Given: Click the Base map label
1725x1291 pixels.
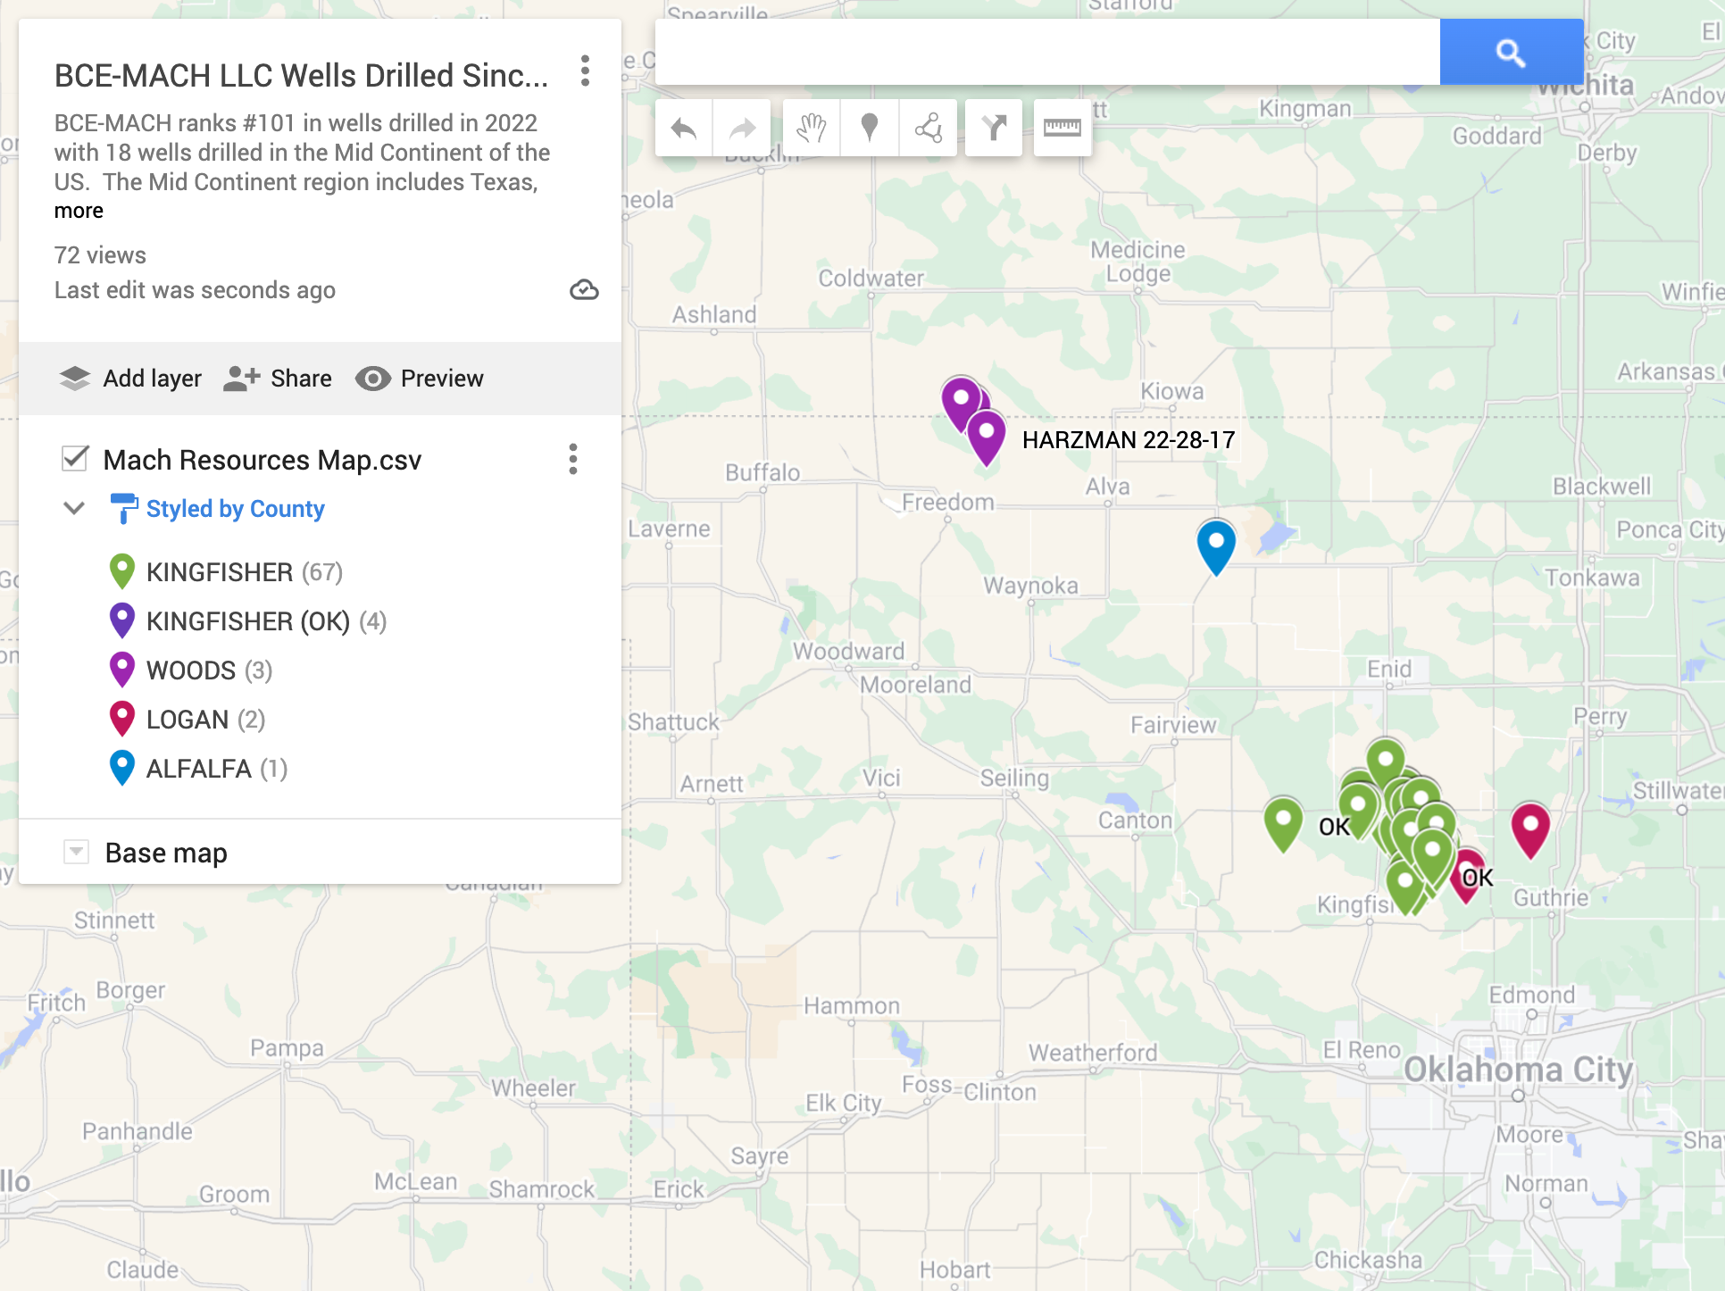Looking at the screenshot, I should [166, 853].
